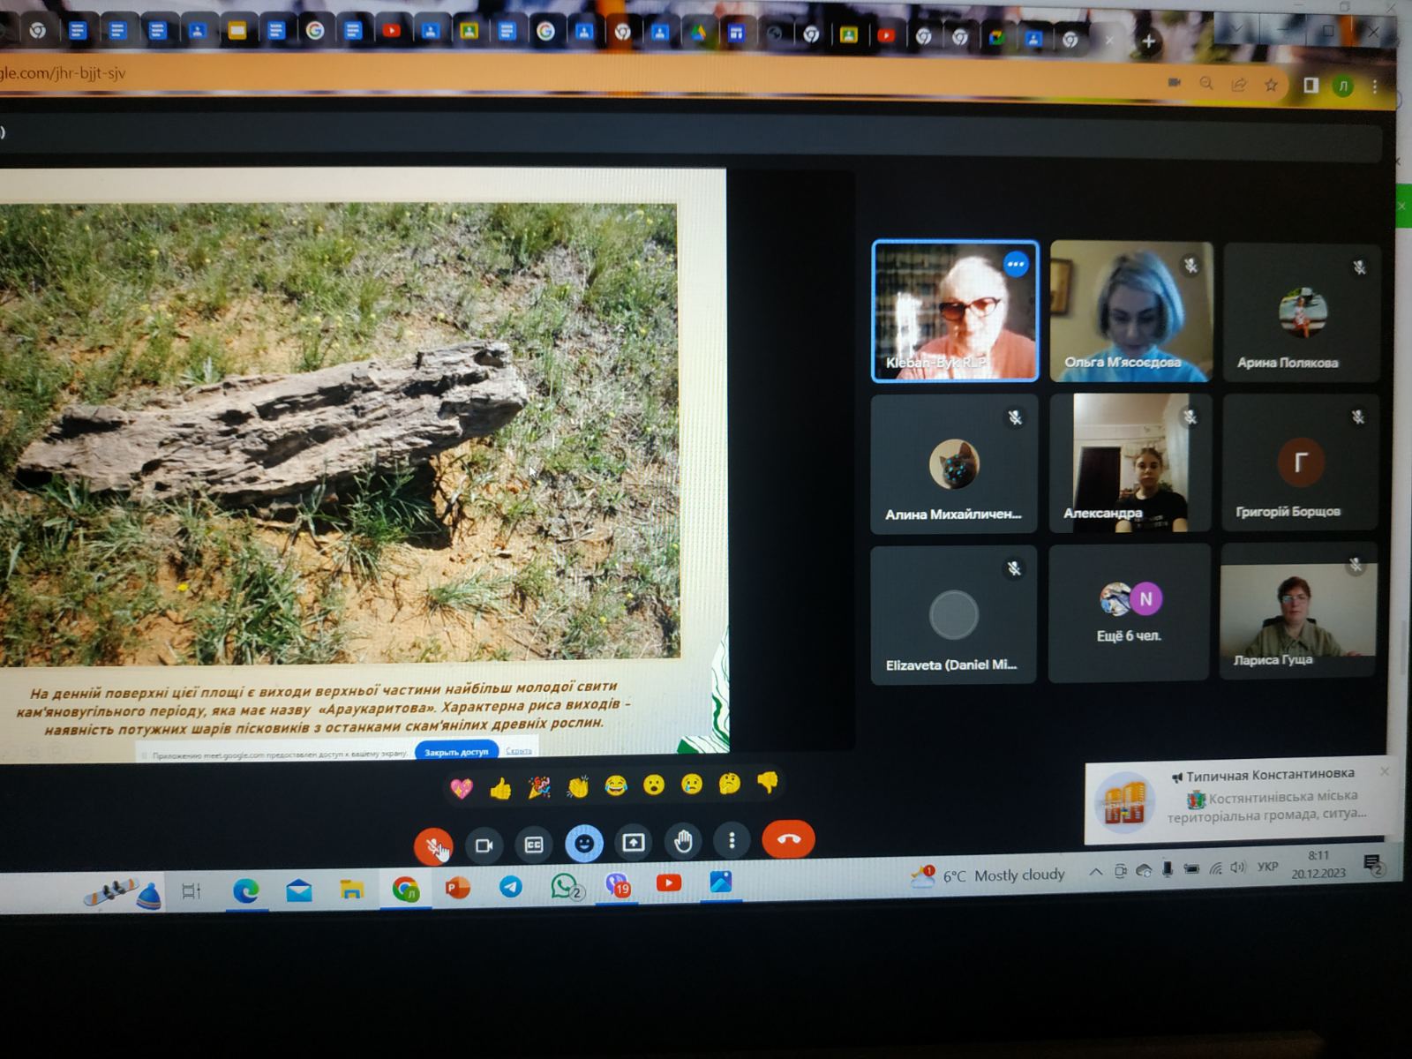Send clapping hands reaction
This screenshot has height=1059, width=1412.
tap(578, 785)
